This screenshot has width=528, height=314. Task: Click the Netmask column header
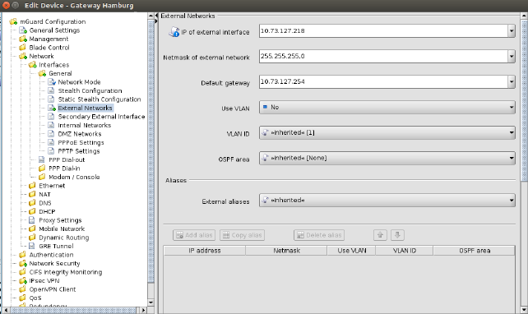tap(286, 251)
